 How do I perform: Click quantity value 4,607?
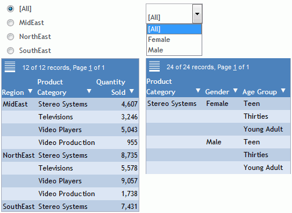click(129, 104)
